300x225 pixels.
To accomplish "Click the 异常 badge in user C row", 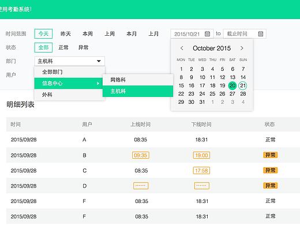I will [x=270, y=170].
